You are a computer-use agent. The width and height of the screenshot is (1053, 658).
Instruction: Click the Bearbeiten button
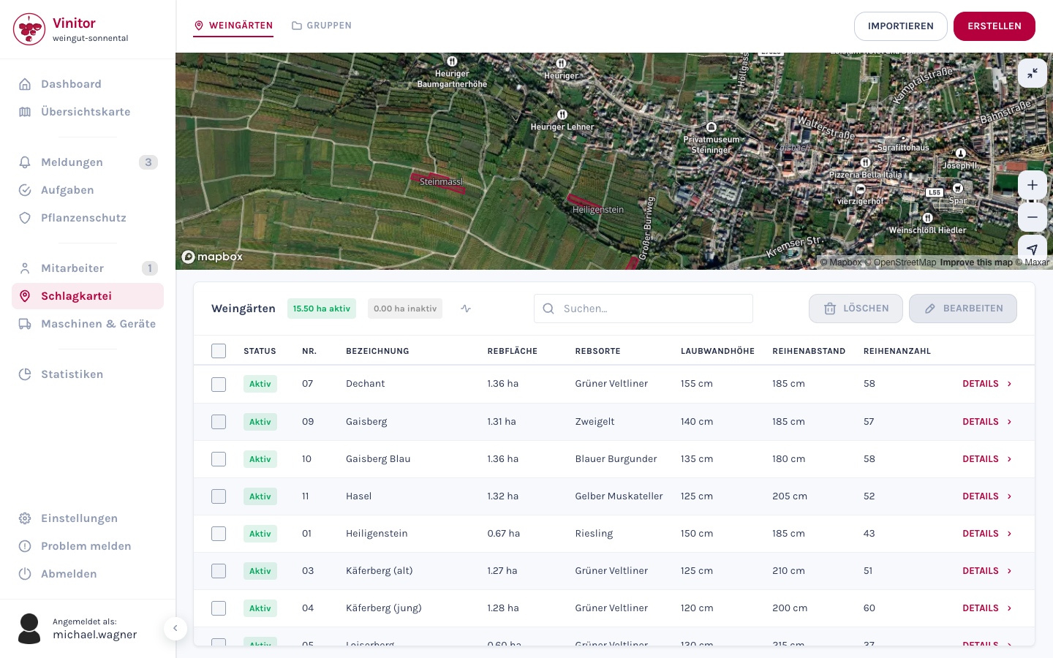click(963, 309)
